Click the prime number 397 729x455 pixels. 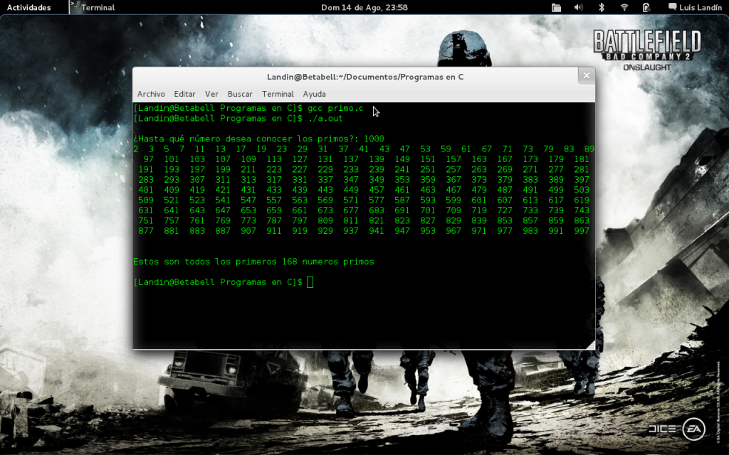(x=581, y=180)
